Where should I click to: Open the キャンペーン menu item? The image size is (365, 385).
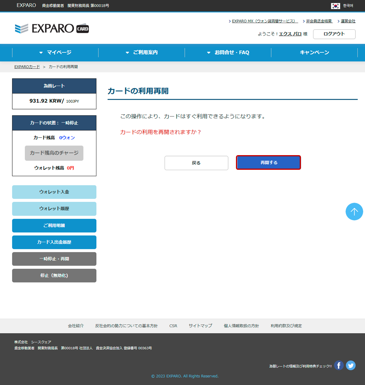314,53
